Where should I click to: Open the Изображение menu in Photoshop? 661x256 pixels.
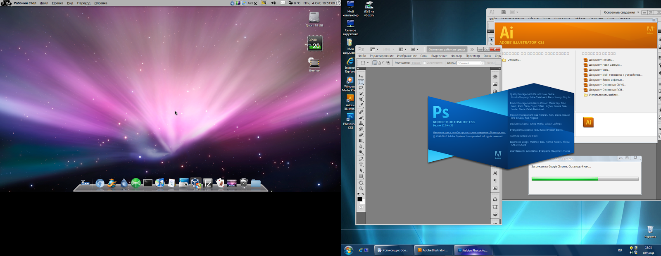(x=407, y=56)
